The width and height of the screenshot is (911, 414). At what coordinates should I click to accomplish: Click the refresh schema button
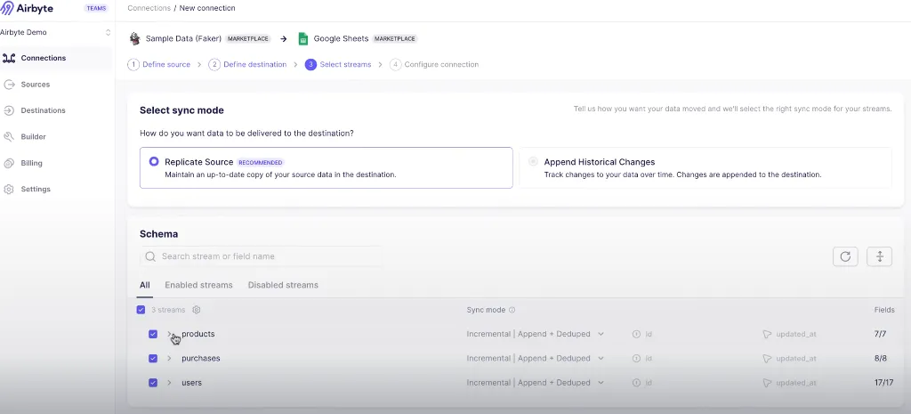point(845,256)
